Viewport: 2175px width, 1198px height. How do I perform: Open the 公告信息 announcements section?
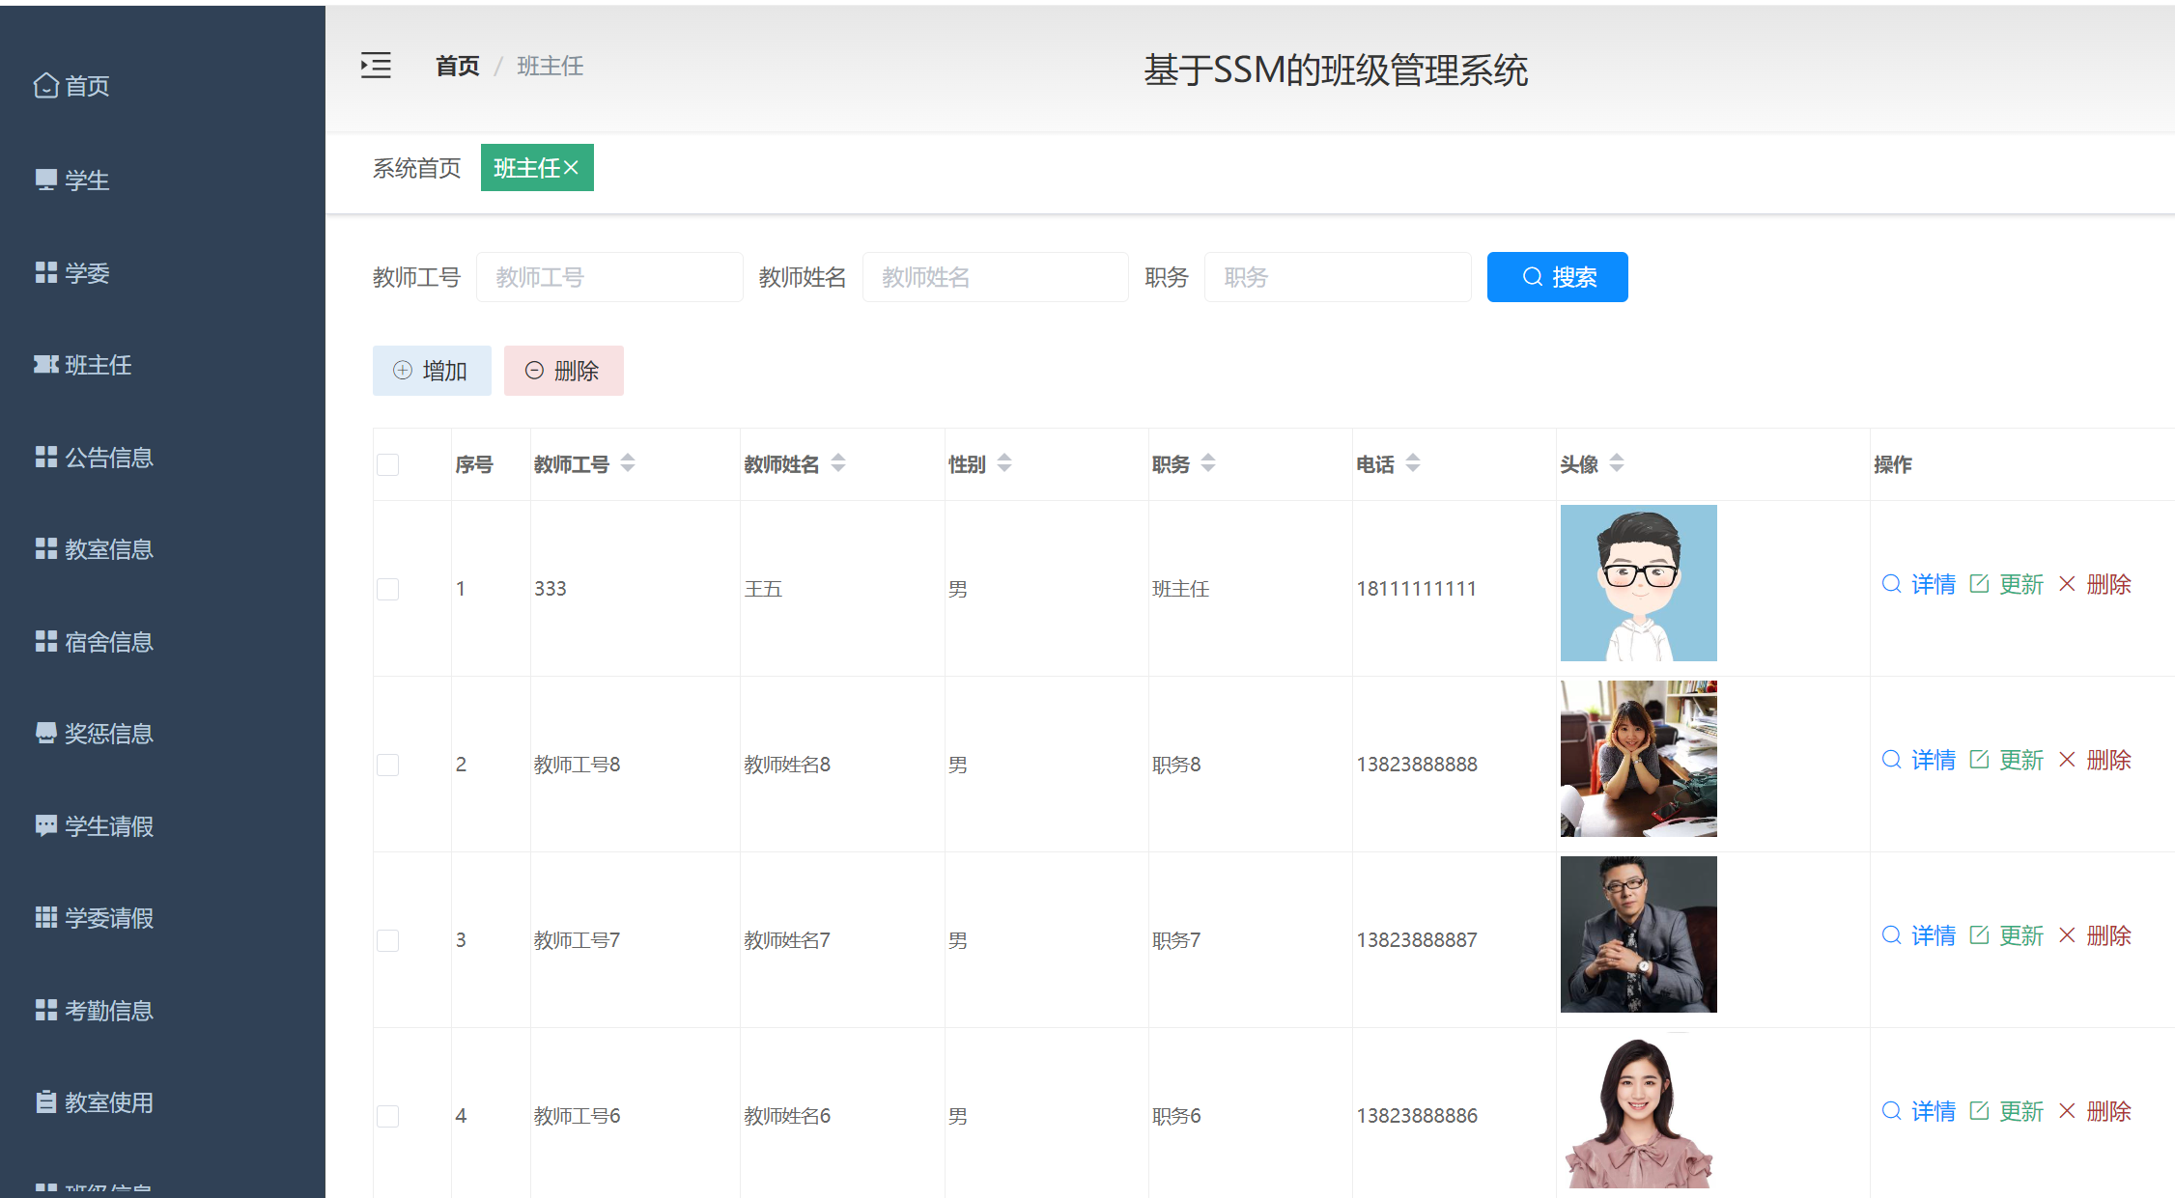(x=108, y=457)
